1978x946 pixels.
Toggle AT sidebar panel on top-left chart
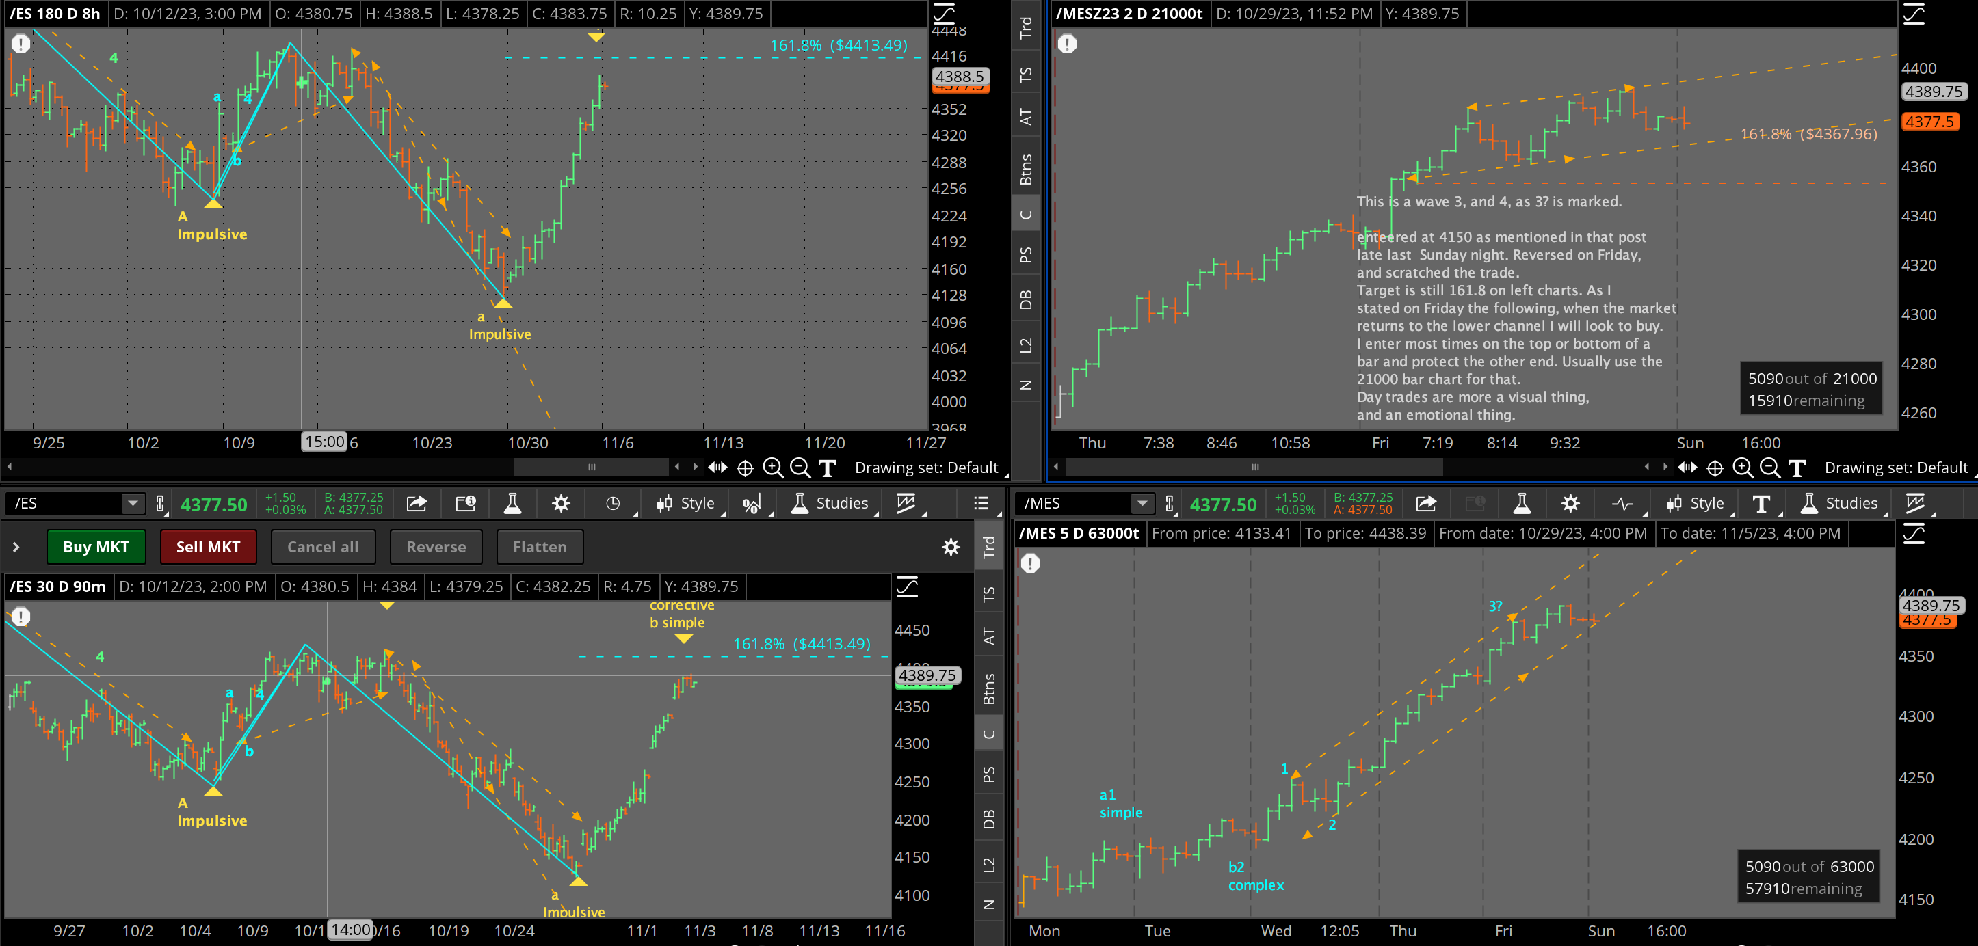pyautogui.click(x=1026, y=117)
